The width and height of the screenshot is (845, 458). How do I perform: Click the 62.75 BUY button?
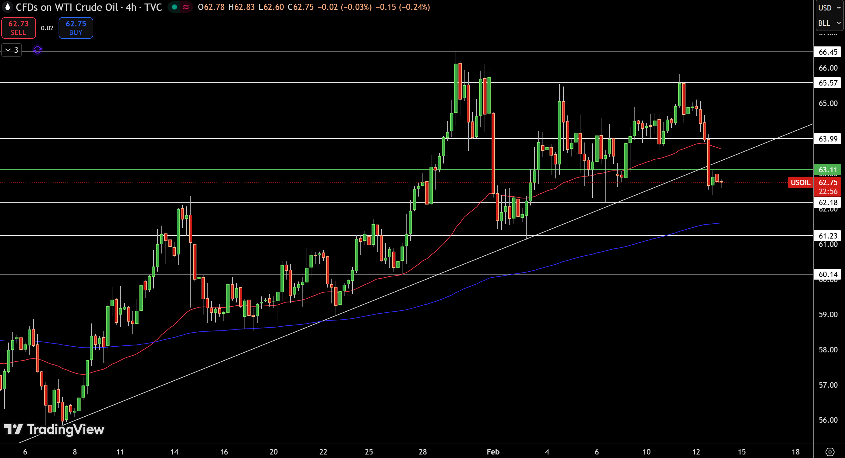pos(76,28)
